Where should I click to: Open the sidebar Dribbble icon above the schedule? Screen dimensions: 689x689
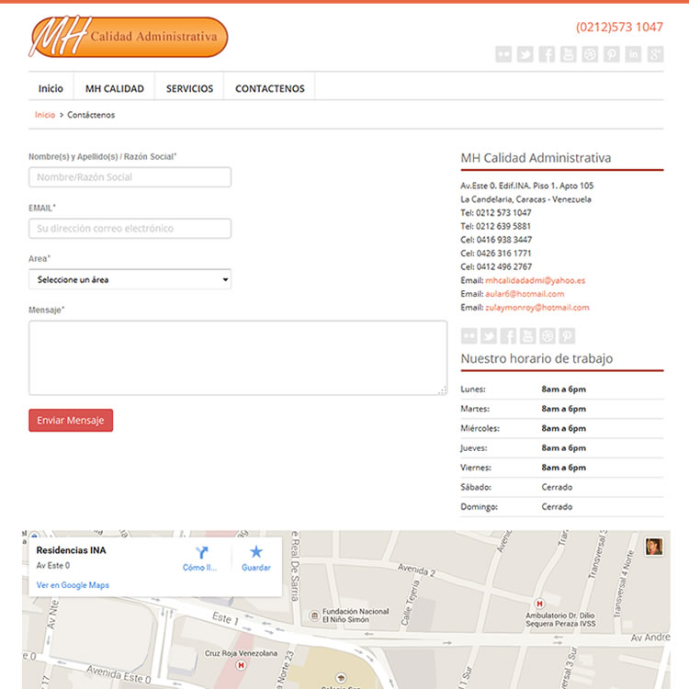548,336
